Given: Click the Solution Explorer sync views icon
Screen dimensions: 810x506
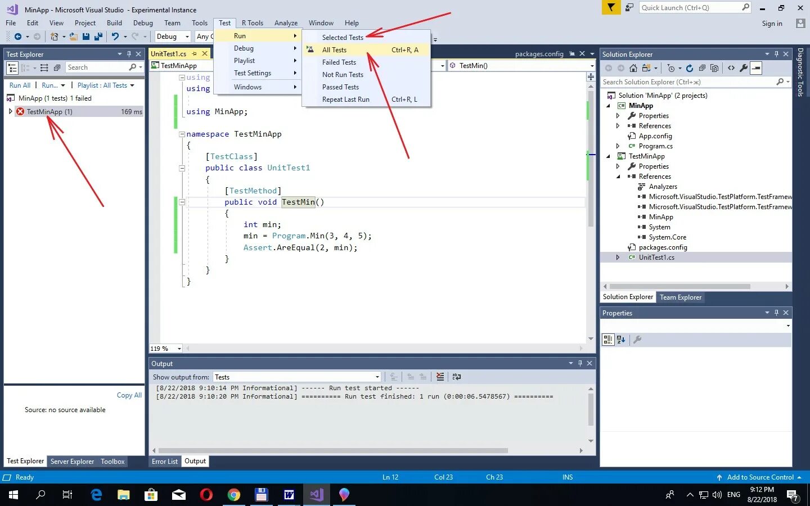Looking at the screenshot, I should (646, 68).
